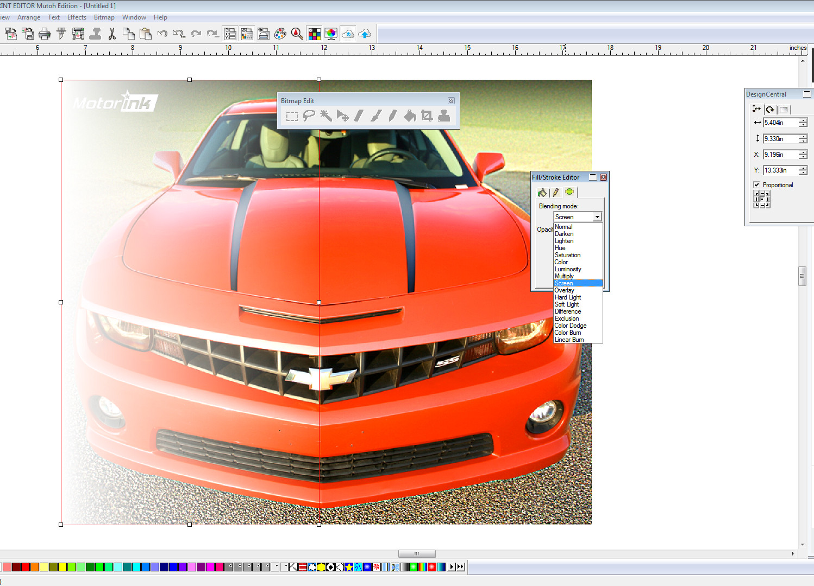The width and height of the screenshot is (814, 586).
Task: Minimize the DesignCentral panel
Action: (807, 94)
